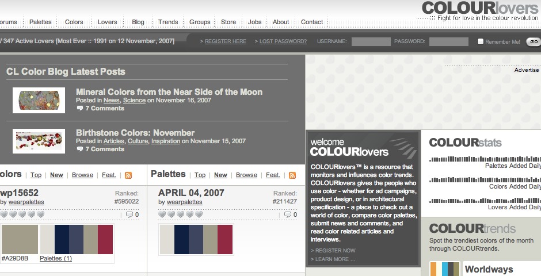The image size is (541, 276).
Task: Open the Lovers navigation menu item
Action: [x=107, y=22]
